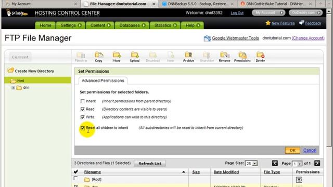
Task: Click the Feedback link
Action: pyautogui.click(x=313, y=23)
